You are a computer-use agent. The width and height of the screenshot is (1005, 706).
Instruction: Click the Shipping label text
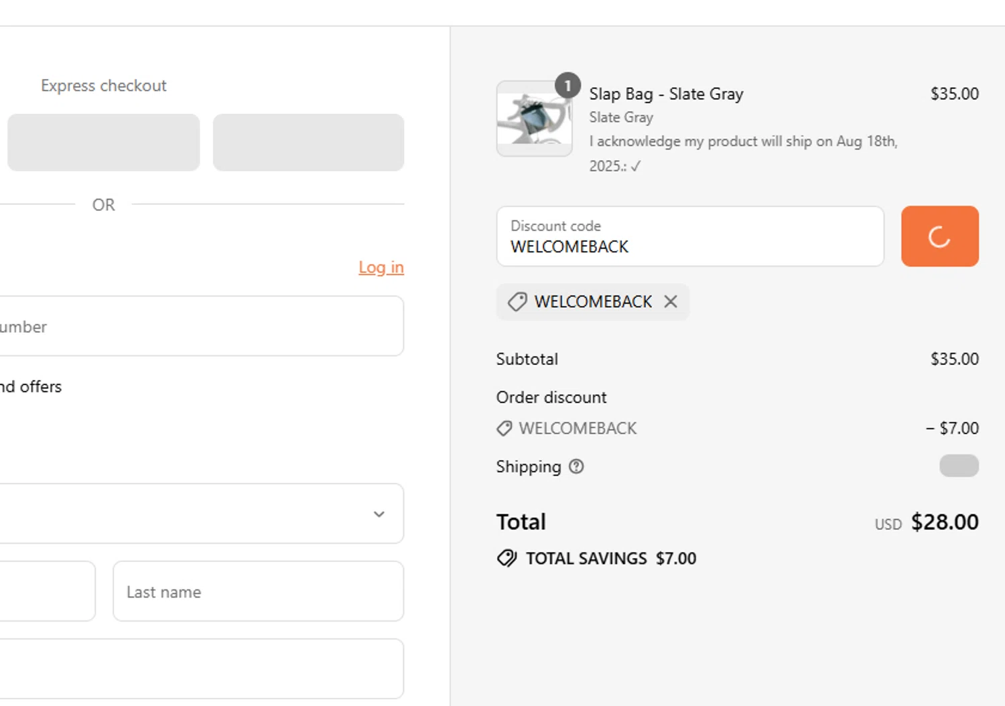pyautogui.click(x=529, y=466)
